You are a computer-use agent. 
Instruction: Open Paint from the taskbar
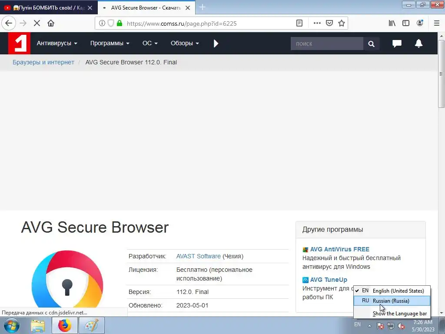coord(92,325)
